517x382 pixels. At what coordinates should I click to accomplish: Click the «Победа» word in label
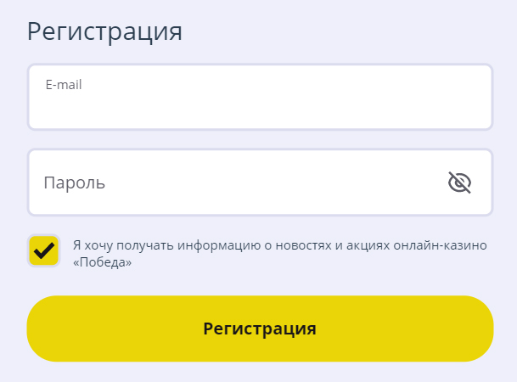tap(102, 262)
